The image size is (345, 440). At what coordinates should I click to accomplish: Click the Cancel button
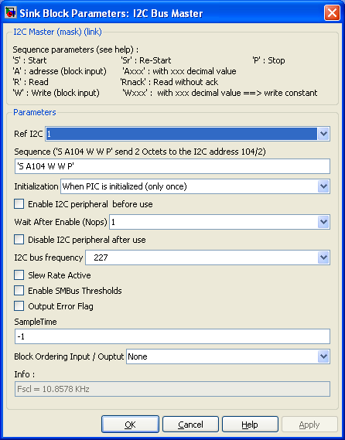pyautogui.click(x=190, y=425)
